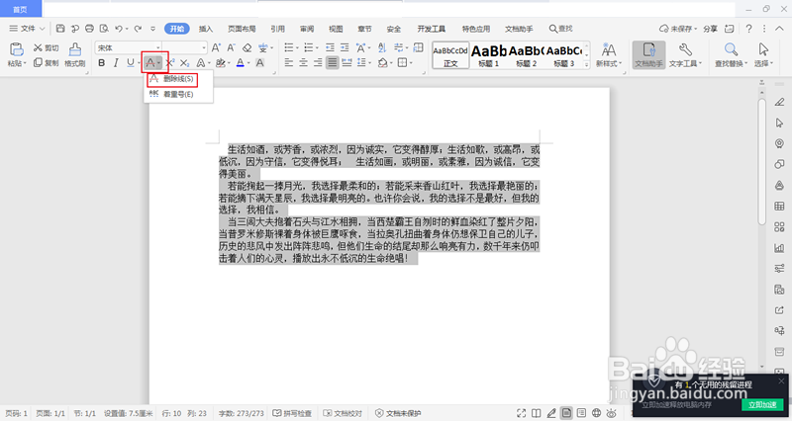Open the help question mark icon
The image size is (792, 421).
tap(748, 29)
